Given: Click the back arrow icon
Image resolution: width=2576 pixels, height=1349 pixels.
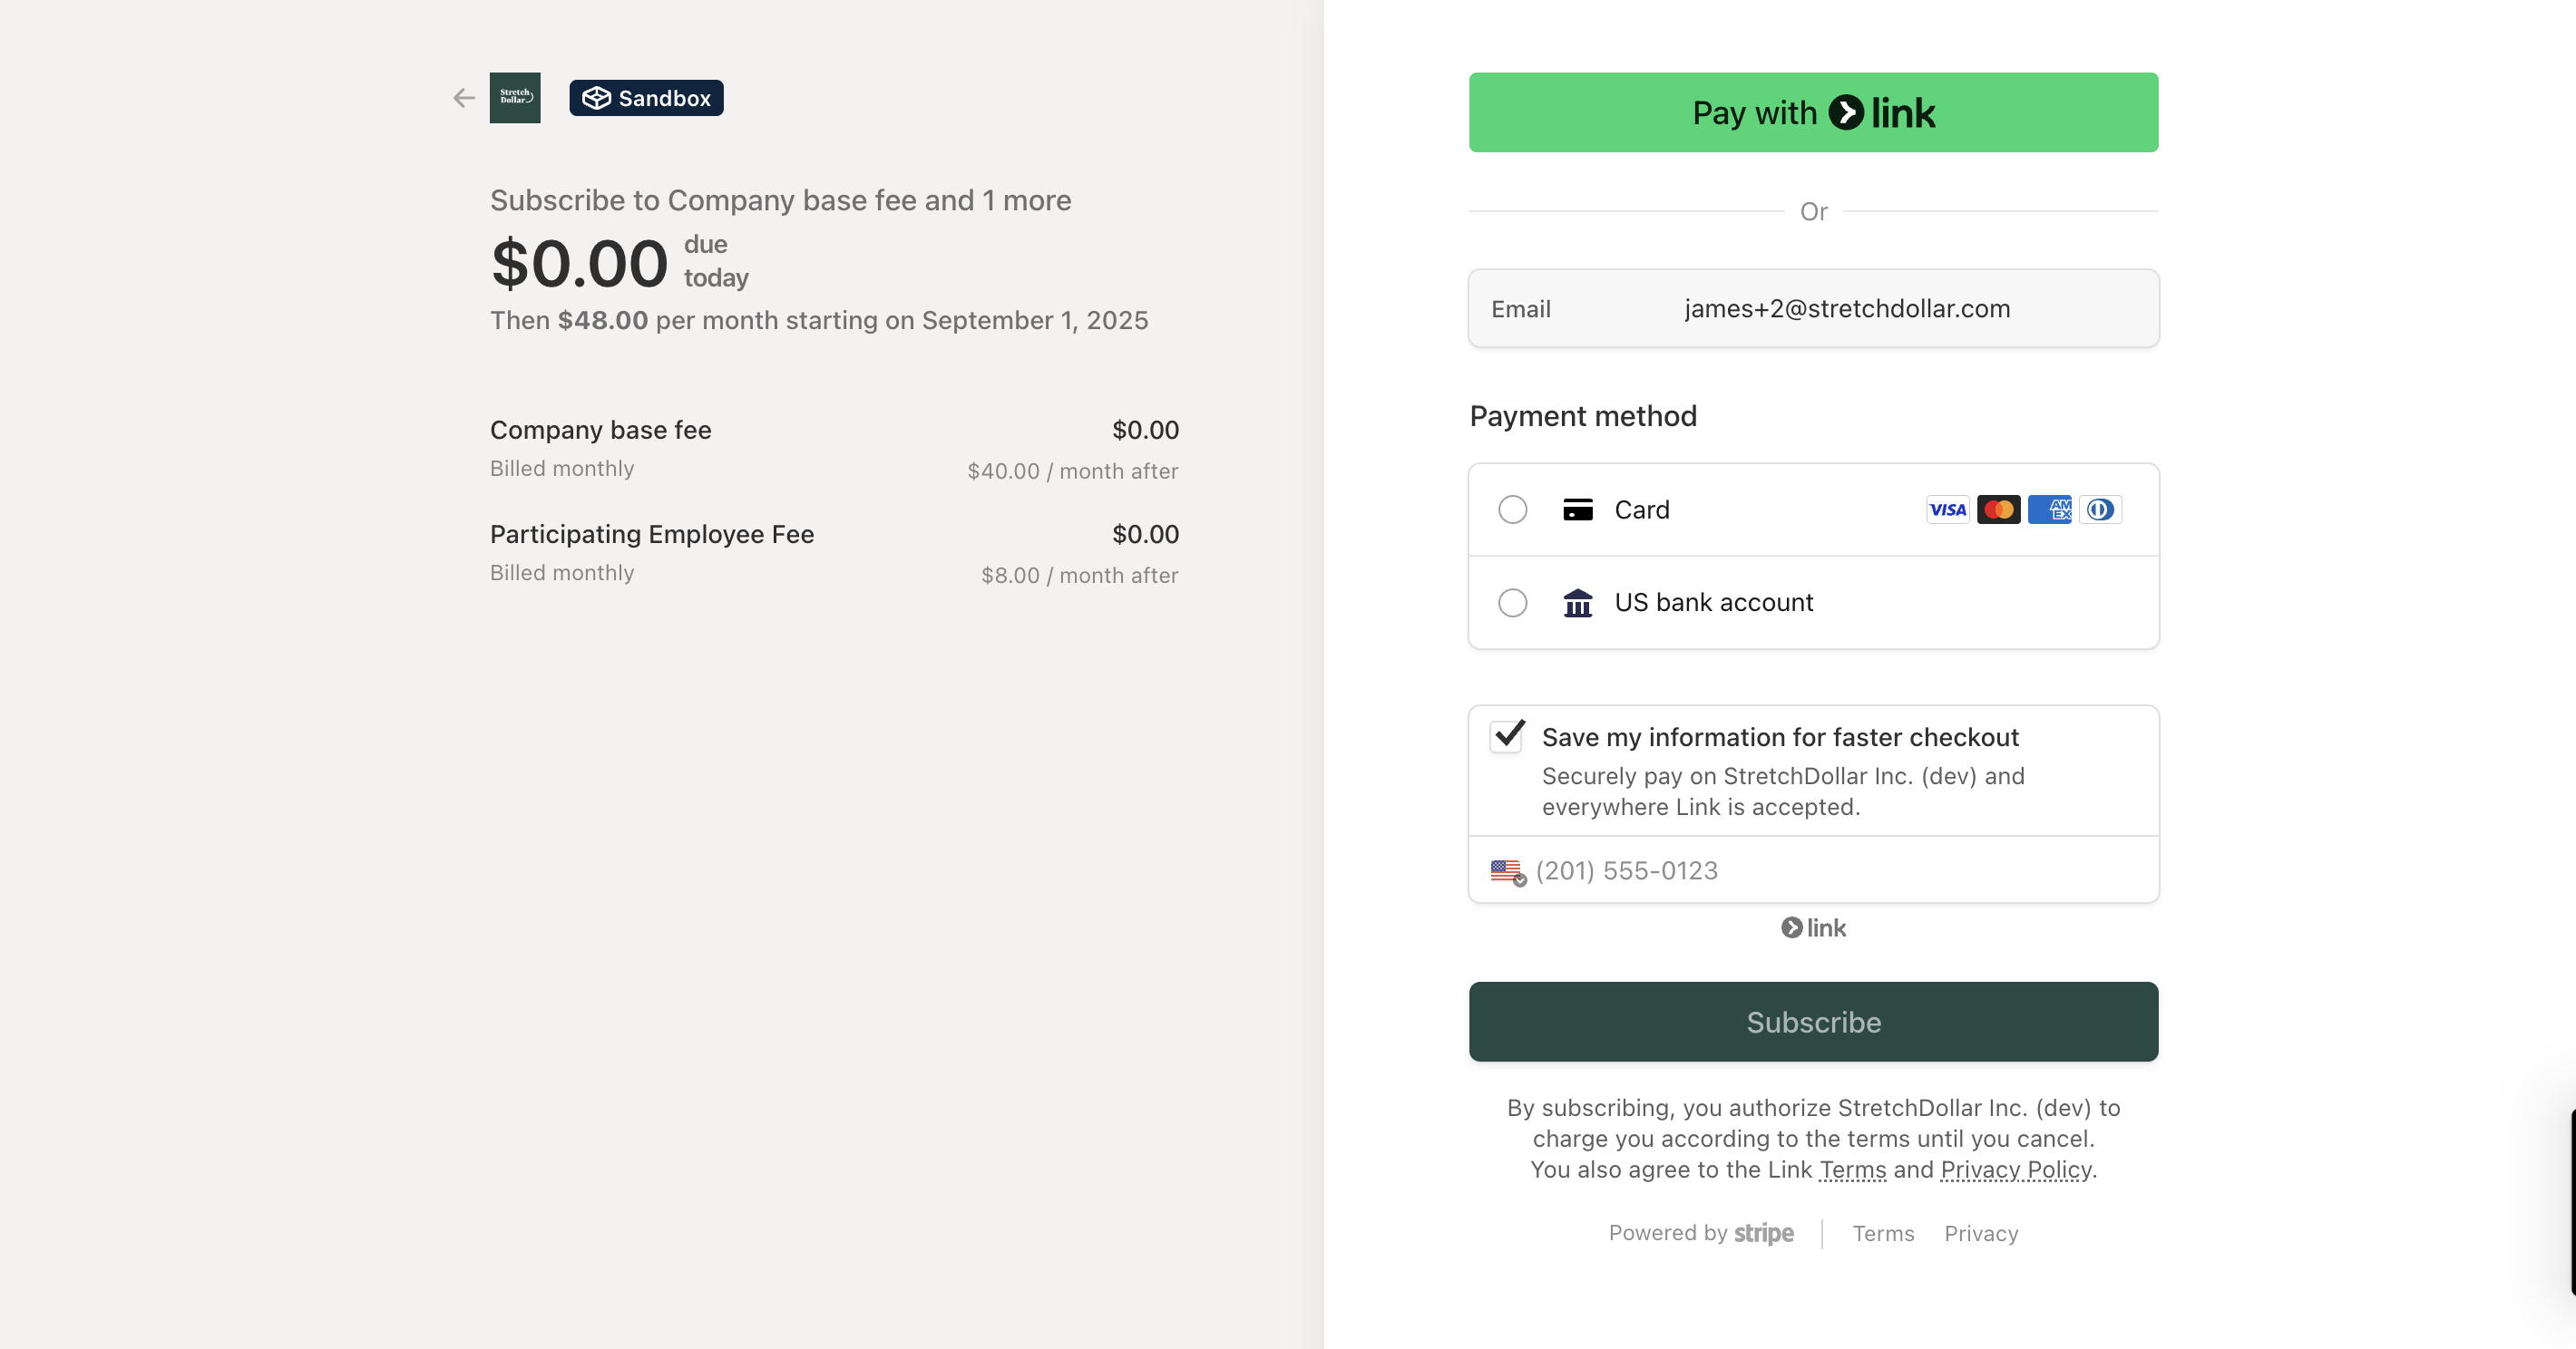Looking at the screenshot, I should [463, 98].
